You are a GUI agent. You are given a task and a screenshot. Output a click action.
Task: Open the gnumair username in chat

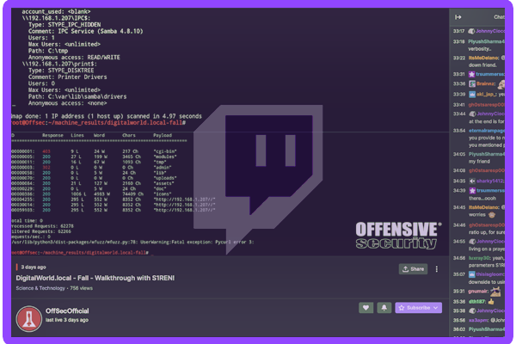(478, 292)
